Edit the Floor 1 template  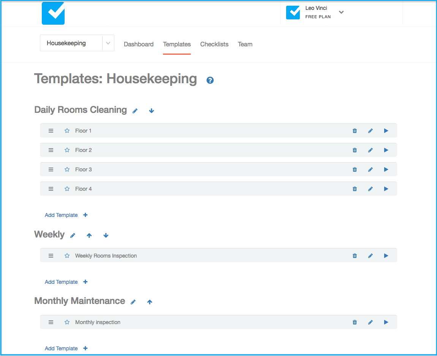pyautogui.click(x=370, y=131)
